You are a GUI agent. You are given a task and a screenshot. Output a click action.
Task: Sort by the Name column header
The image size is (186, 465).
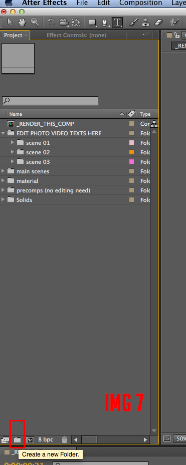[16, 114]
